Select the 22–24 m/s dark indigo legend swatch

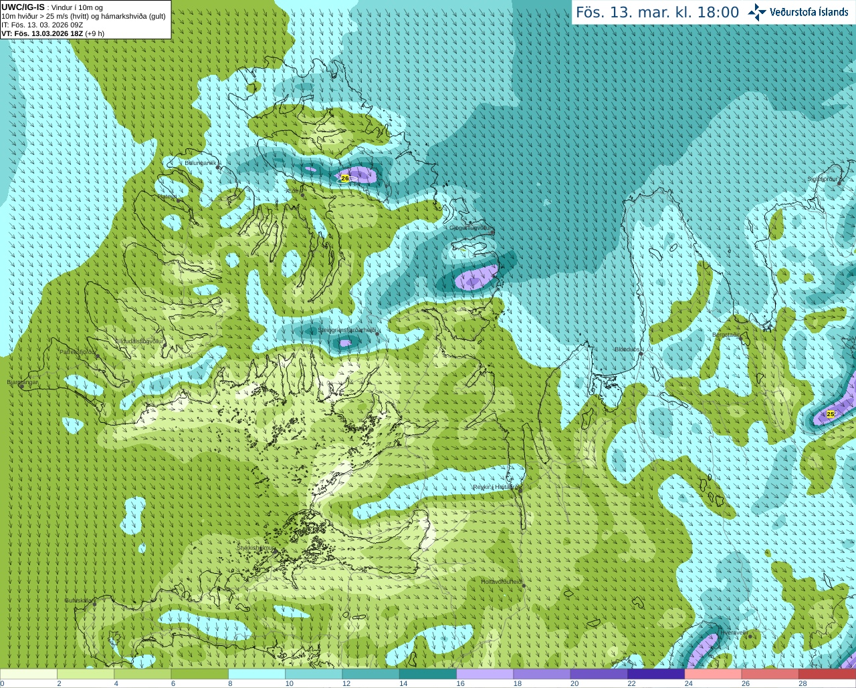pos(656,674)
